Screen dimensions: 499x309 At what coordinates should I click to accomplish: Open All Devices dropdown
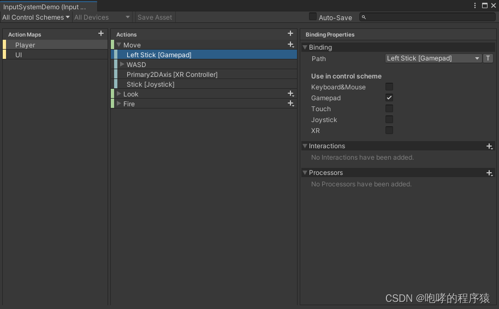tap(102, 17)
